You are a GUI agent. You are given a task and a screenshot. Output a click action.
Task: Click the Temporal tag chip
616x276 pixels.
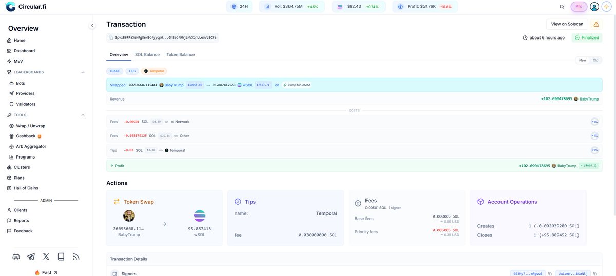coord(154,71)
